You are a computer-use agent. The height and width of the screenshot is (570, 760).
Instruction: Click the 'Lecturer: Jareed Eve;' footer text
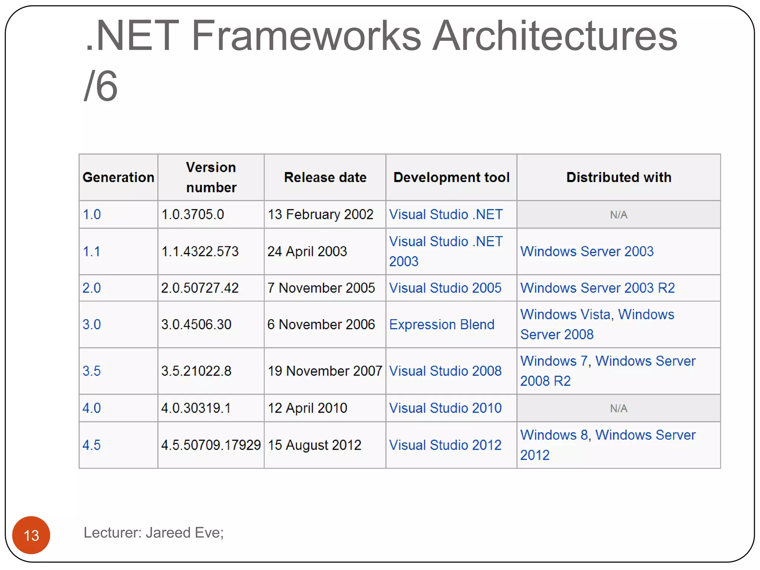tap(154, 533)
